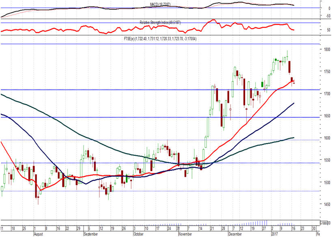Click the 1700 price axis label

327,93
